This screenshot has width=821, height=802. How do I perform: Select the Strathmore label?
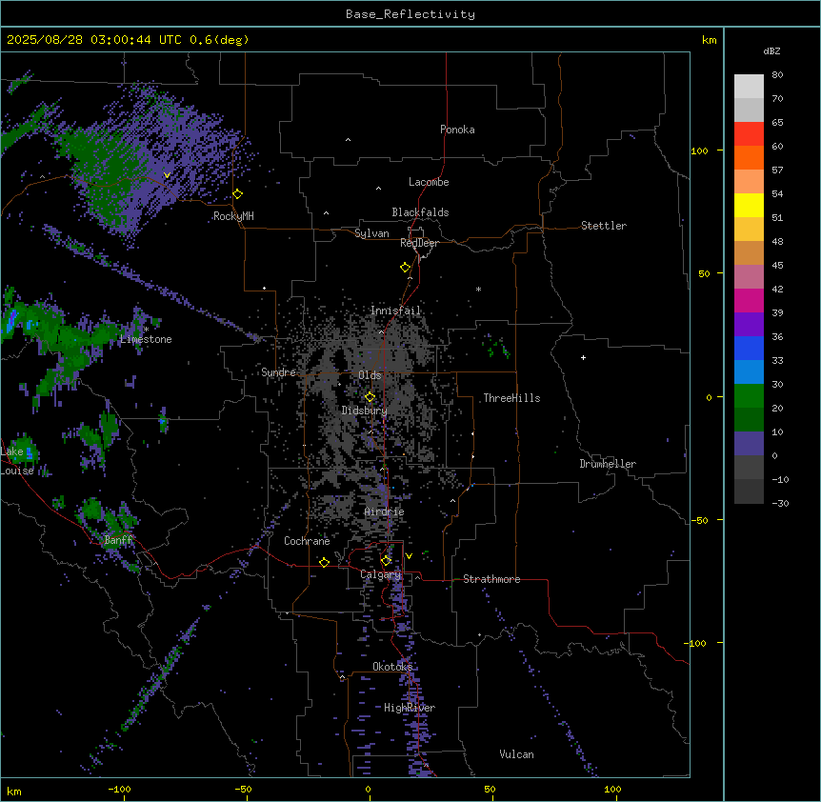491,579
